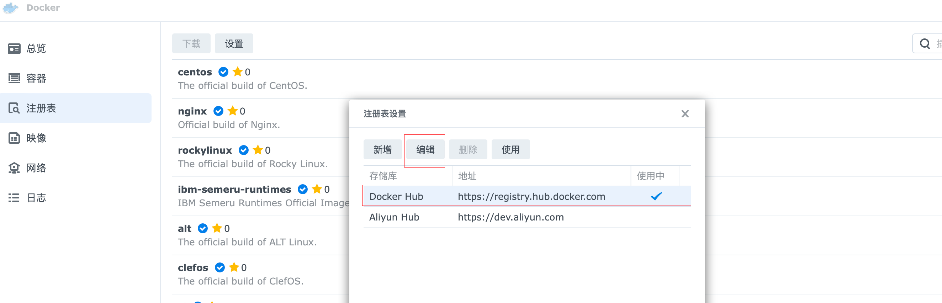Click the 'The official build of Rocky Linux.' description
Screen dimensions: 942x303
[x=253, y=164]
